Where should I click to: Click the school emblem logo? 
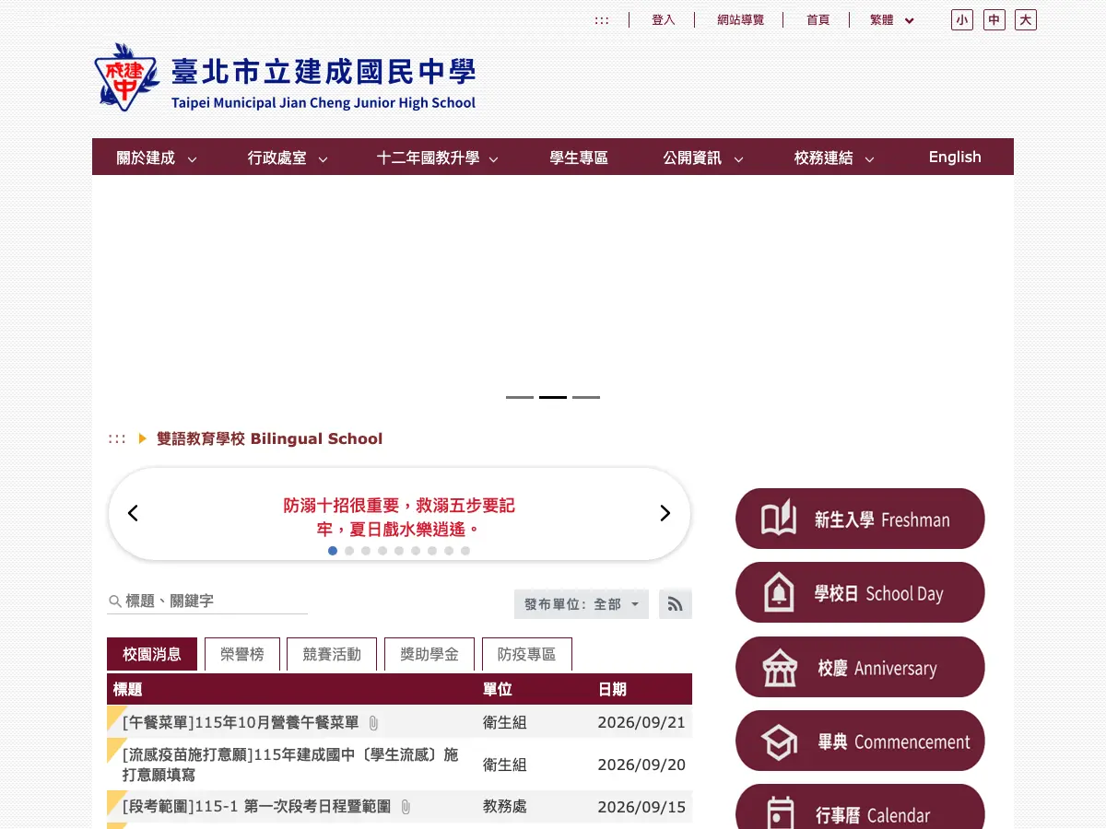point(127,77)
